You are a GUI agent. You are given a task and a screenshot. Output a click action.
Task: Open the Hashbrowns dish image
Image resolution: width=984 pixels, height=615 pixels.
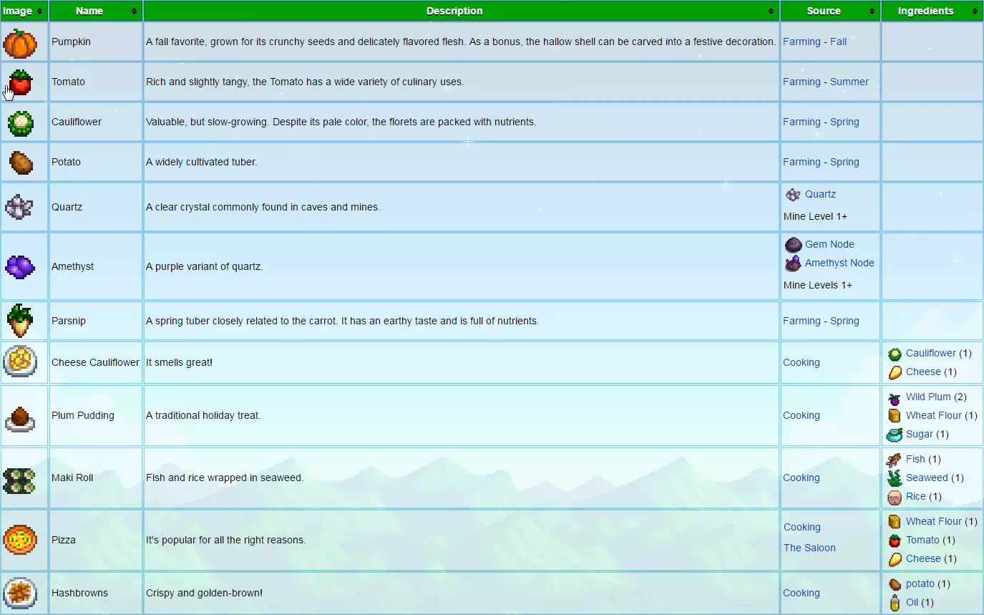coord(20,593)
